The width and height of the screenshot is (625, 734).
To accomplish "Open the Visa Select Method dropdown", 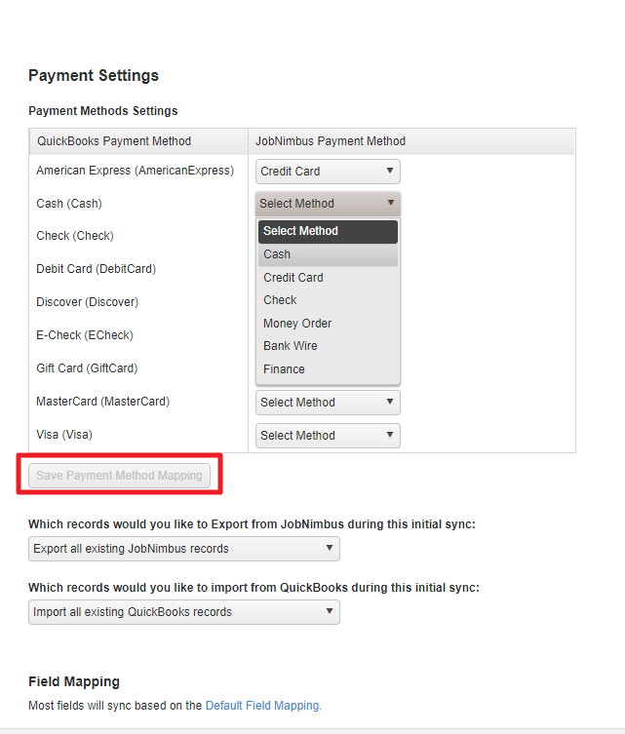I will click(x=328, y=436).
